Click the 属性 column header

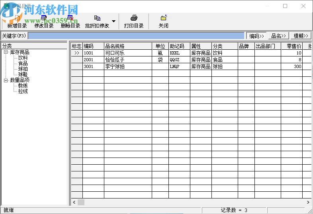(x=201, y=46)
